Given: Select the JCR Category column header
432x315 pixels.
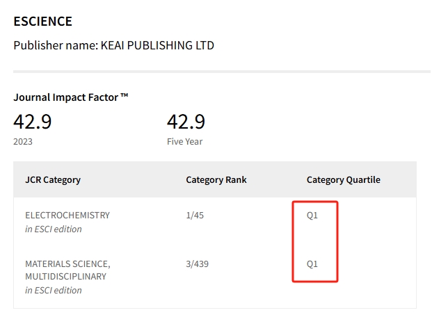Looking at the screenshot, I should pyautogui.click(x=53, y=180).
